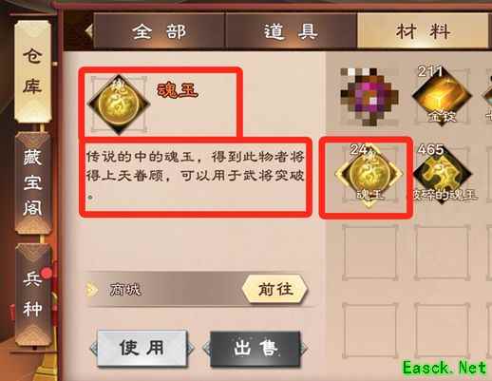Switch to the 道具 tab
This screenshot has width=492, height=381.
[291, 31]
